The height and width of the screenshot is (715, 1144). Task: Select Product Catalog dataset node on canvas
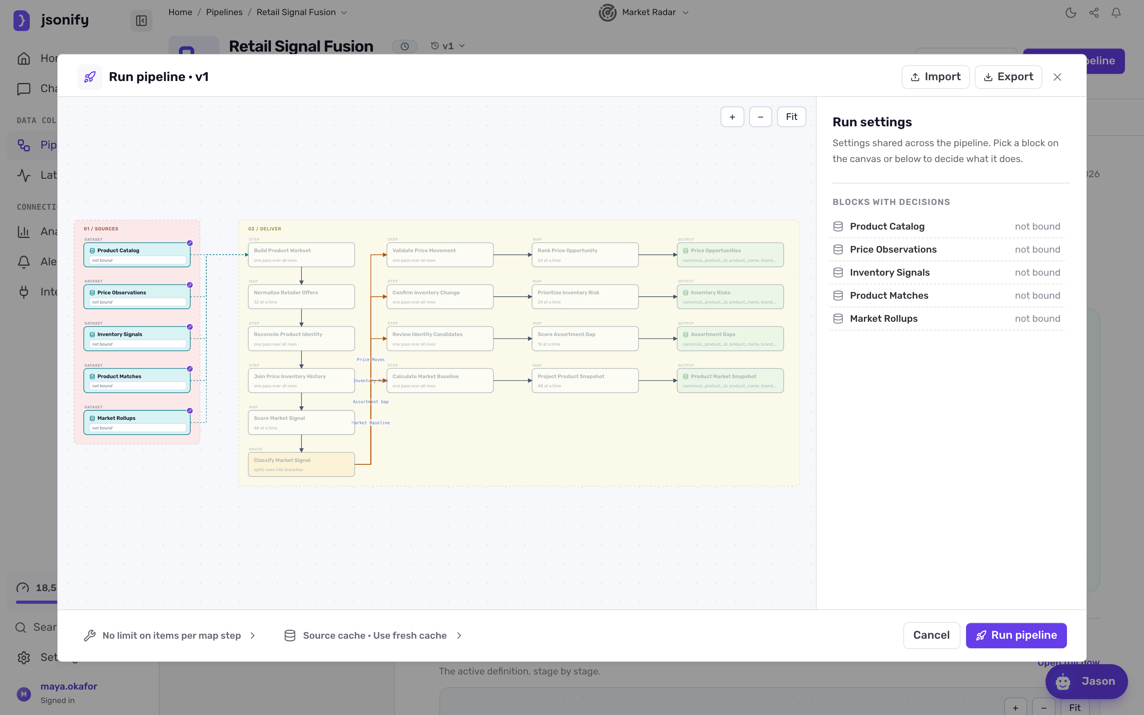click(137, 255)
